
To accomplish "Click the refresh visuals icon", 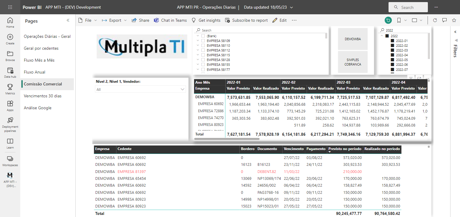I will click(435, 20).
